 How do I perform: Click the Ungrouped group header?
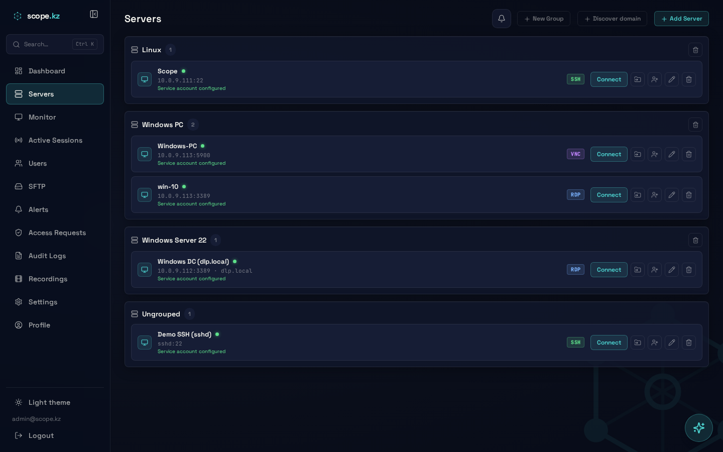[161, 314]
